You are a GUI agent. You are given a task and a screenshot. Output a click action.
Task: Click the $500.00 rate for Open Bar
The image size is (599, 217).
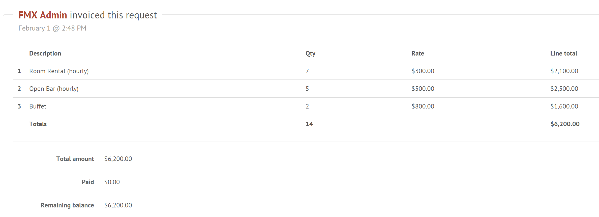click(x=423, y=89)
